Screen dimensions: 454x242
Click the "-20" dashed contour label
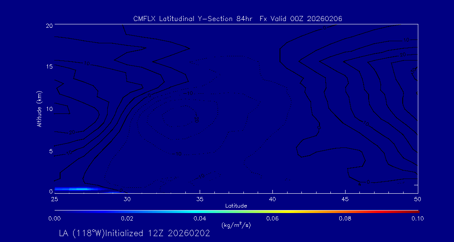pos(196,118)
